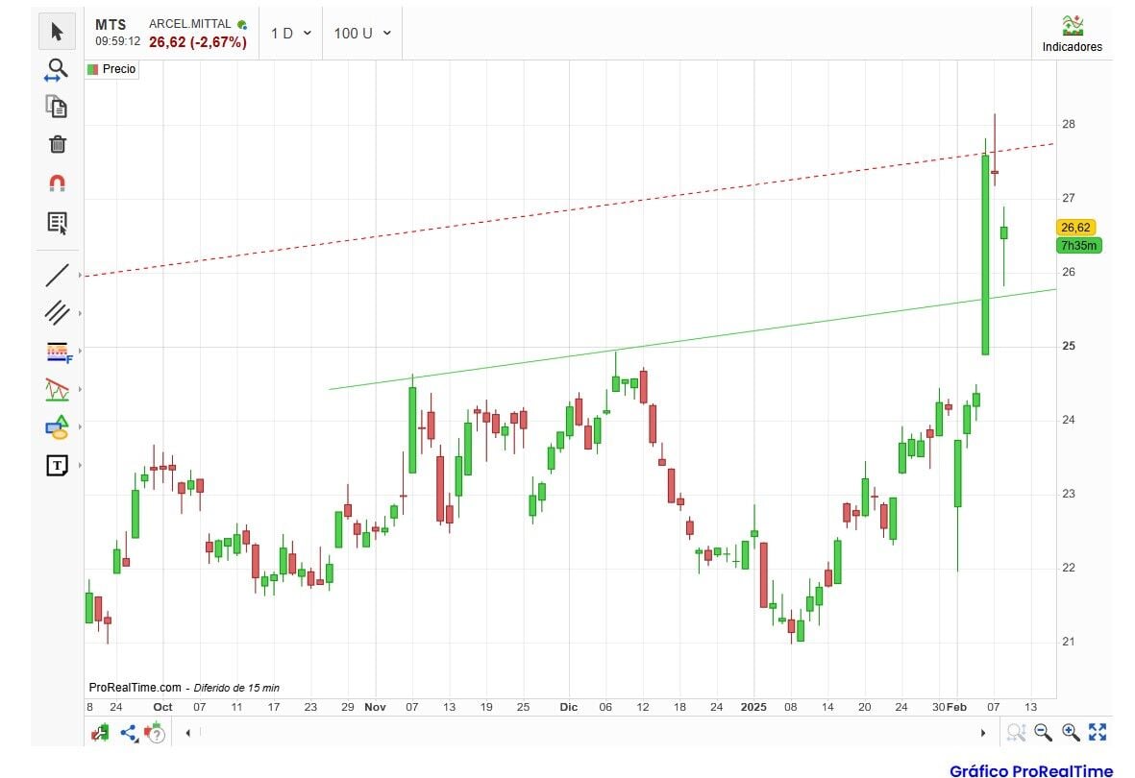Select the parallel lines channel tool

pyautogui.click(x=58, y=313)
